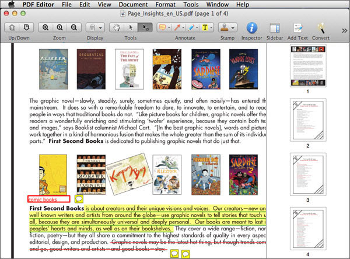Click the Missouri Boy book cover
350x259 pixels.
click(x=206, y=174)
